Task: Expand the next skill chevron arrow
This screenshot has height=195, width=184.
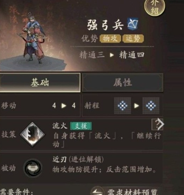Action: tap(161, 124)
